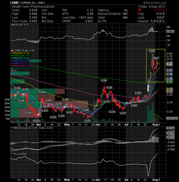179x182 pixels.
Task: Click the VWAP value 0.631
Action: (x=89, y=21)
